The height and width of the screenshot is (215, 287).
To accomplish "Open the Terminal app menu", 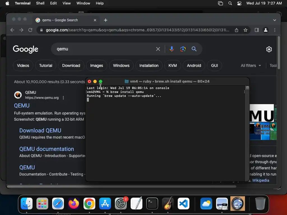I will click(x=23, y=3).
